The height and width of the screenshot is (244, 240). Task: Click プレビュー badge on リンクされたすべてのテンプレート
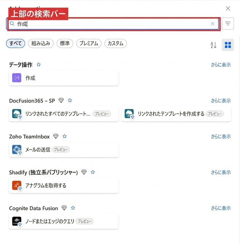click(x=102, y=114)
